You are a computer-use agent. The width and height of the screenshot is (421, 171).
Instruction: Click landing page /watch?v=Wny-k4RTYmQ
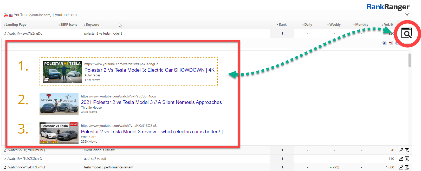pyautogui.click(x=26, y=167)
